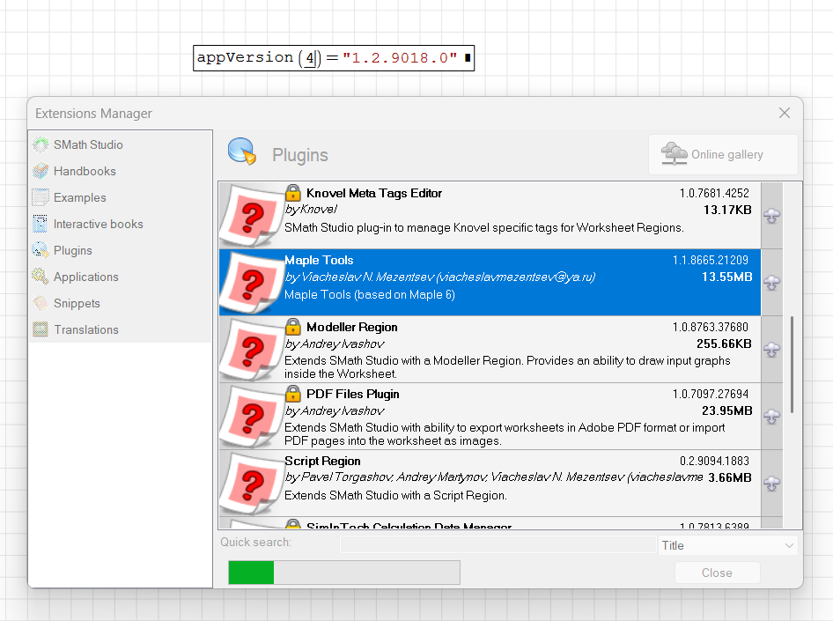Viewport: 833px width, 621px height.
Task: Select the Plugins sidebar icon
Action: point(40,250)
